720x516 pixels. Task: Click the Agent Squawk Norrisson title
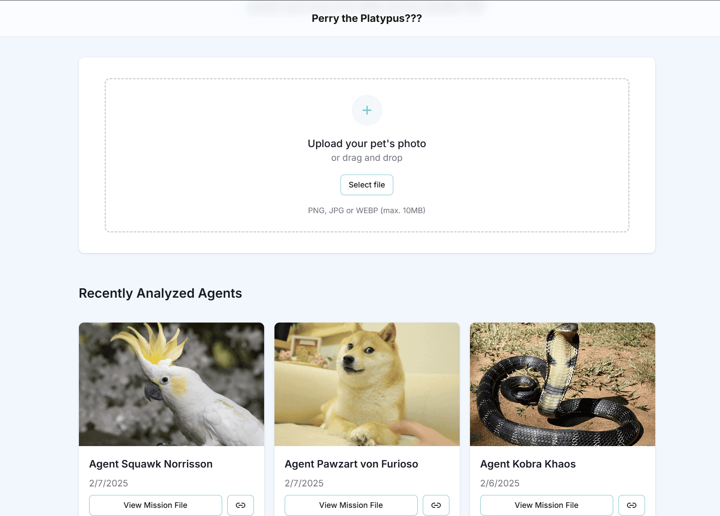click(151, 464)
